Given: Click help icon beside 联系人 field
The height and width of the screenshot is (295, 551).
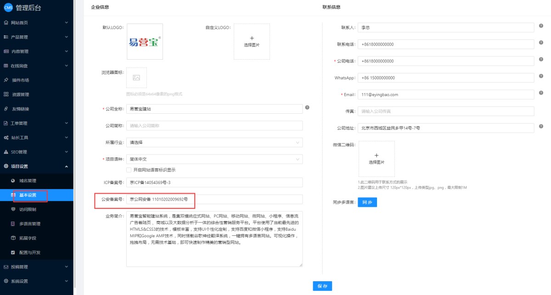Looking at the screenshot, I should click(541, 26).
